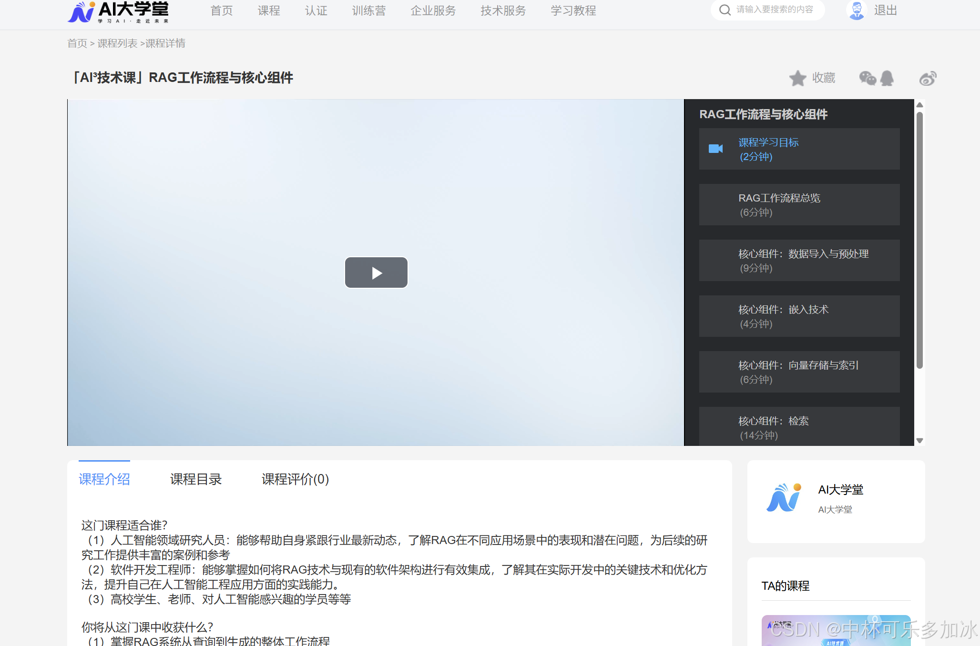Screen dimensions: 980x646
Task: Open the 技术服务 navigation menu
Action: 503,10
